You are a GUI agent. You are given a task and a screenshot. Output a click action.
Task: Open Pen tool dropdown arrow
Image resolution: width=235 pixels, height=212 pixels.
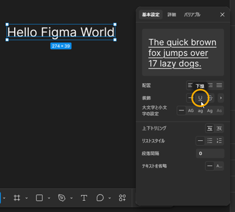[71, 198]
